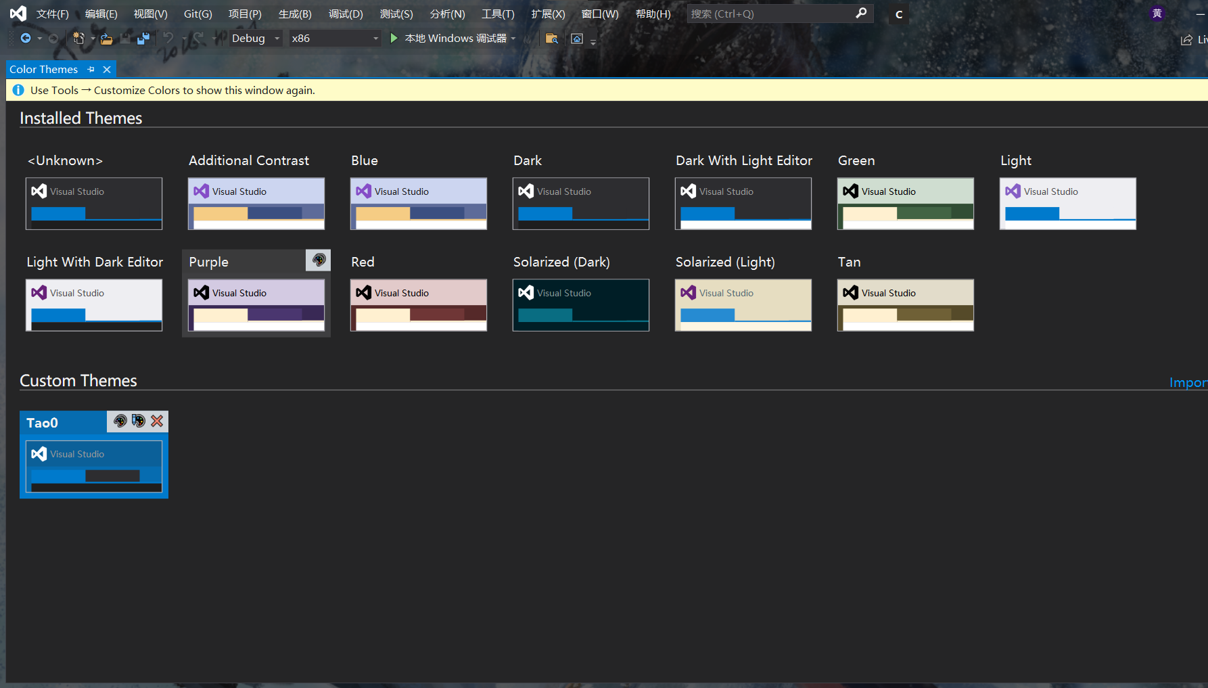1208x688 pixels.
Task: Close the Color Themes tab
Action: pyautogui.click(x=107, y=69)
